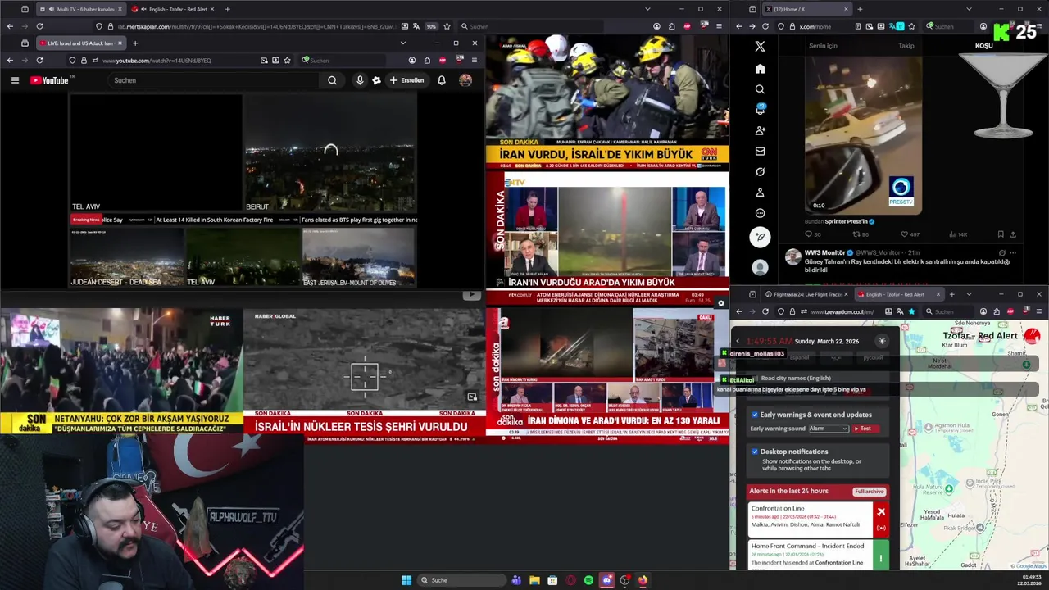Open X messages envelope icon
This screenshot has height=590, width=1049.
pyautogui.click(x=760, y=151)
